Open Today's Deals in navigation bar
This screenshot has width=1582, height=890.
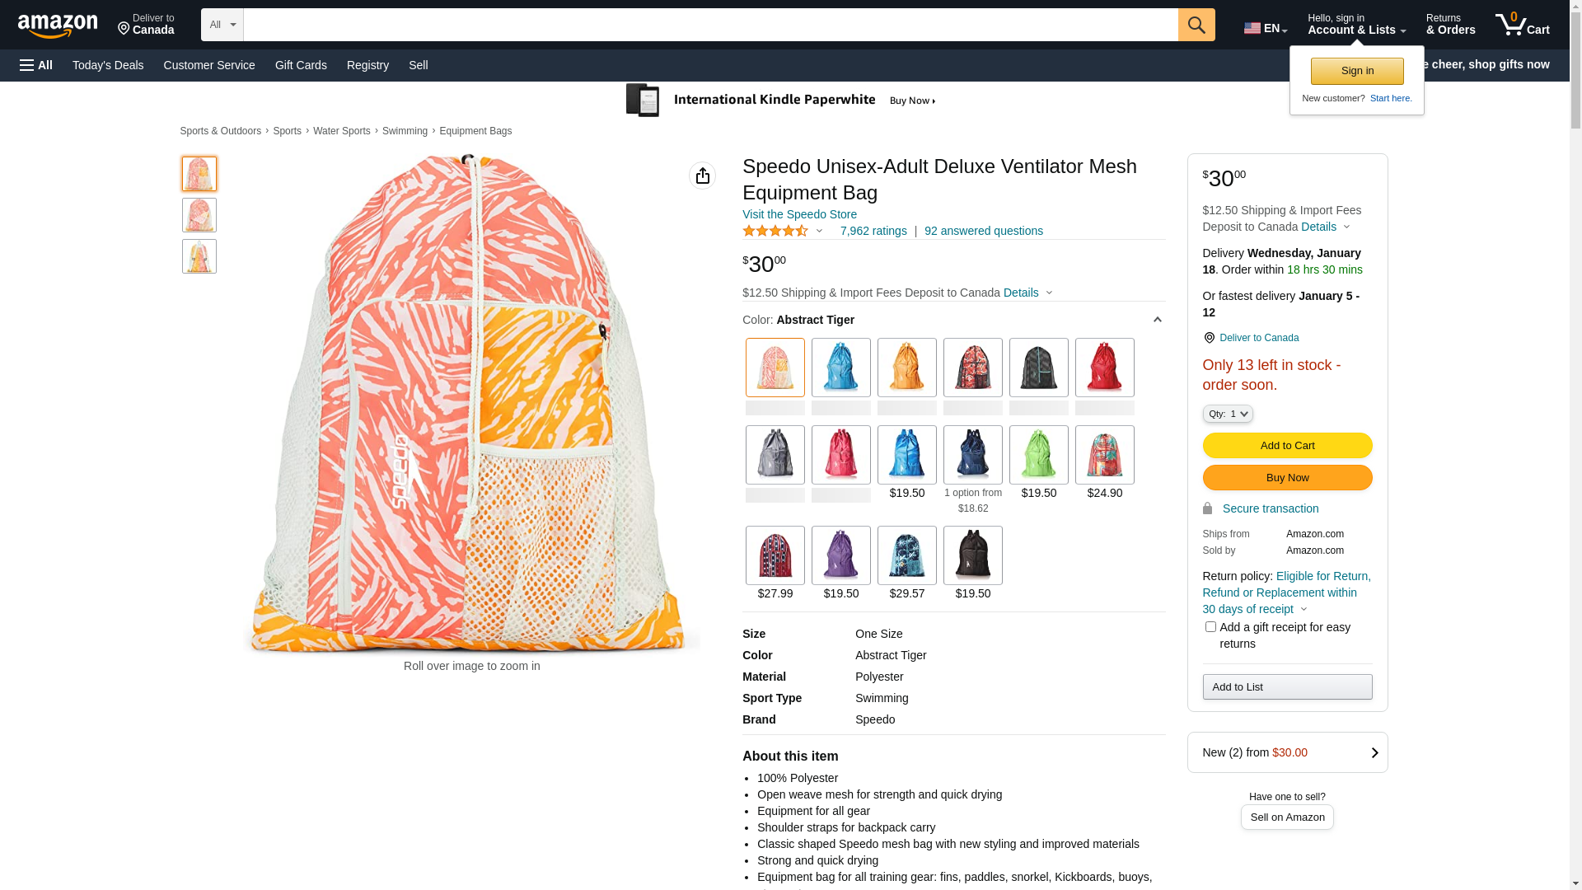(108, 65)
